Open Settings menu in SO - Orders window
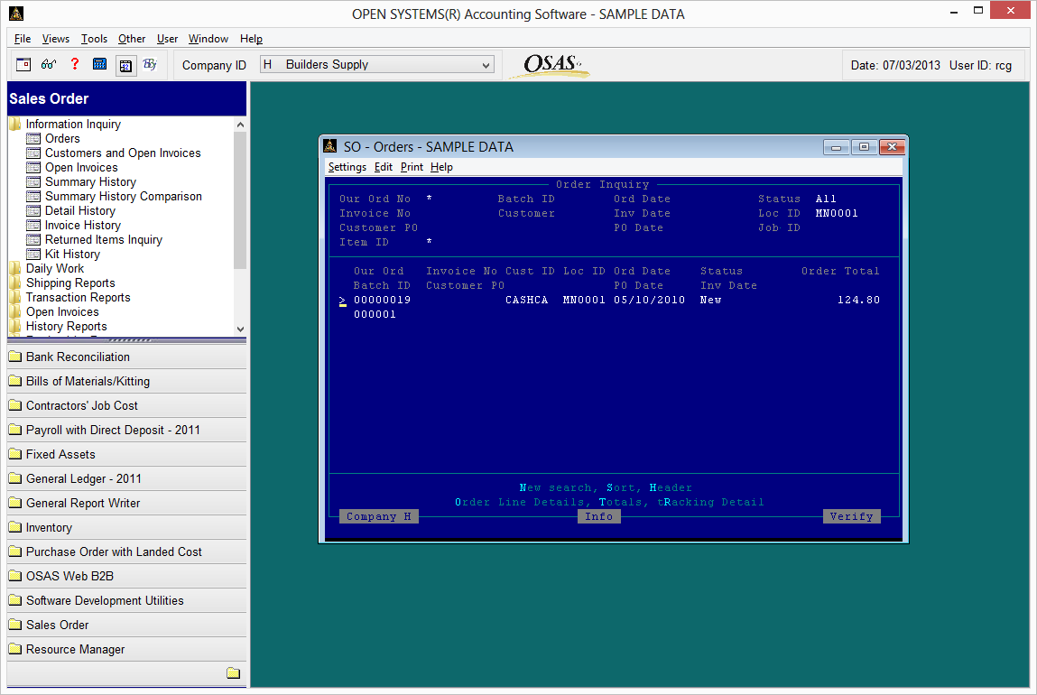Screen dimensions: 1037x695 pos(347,167)
